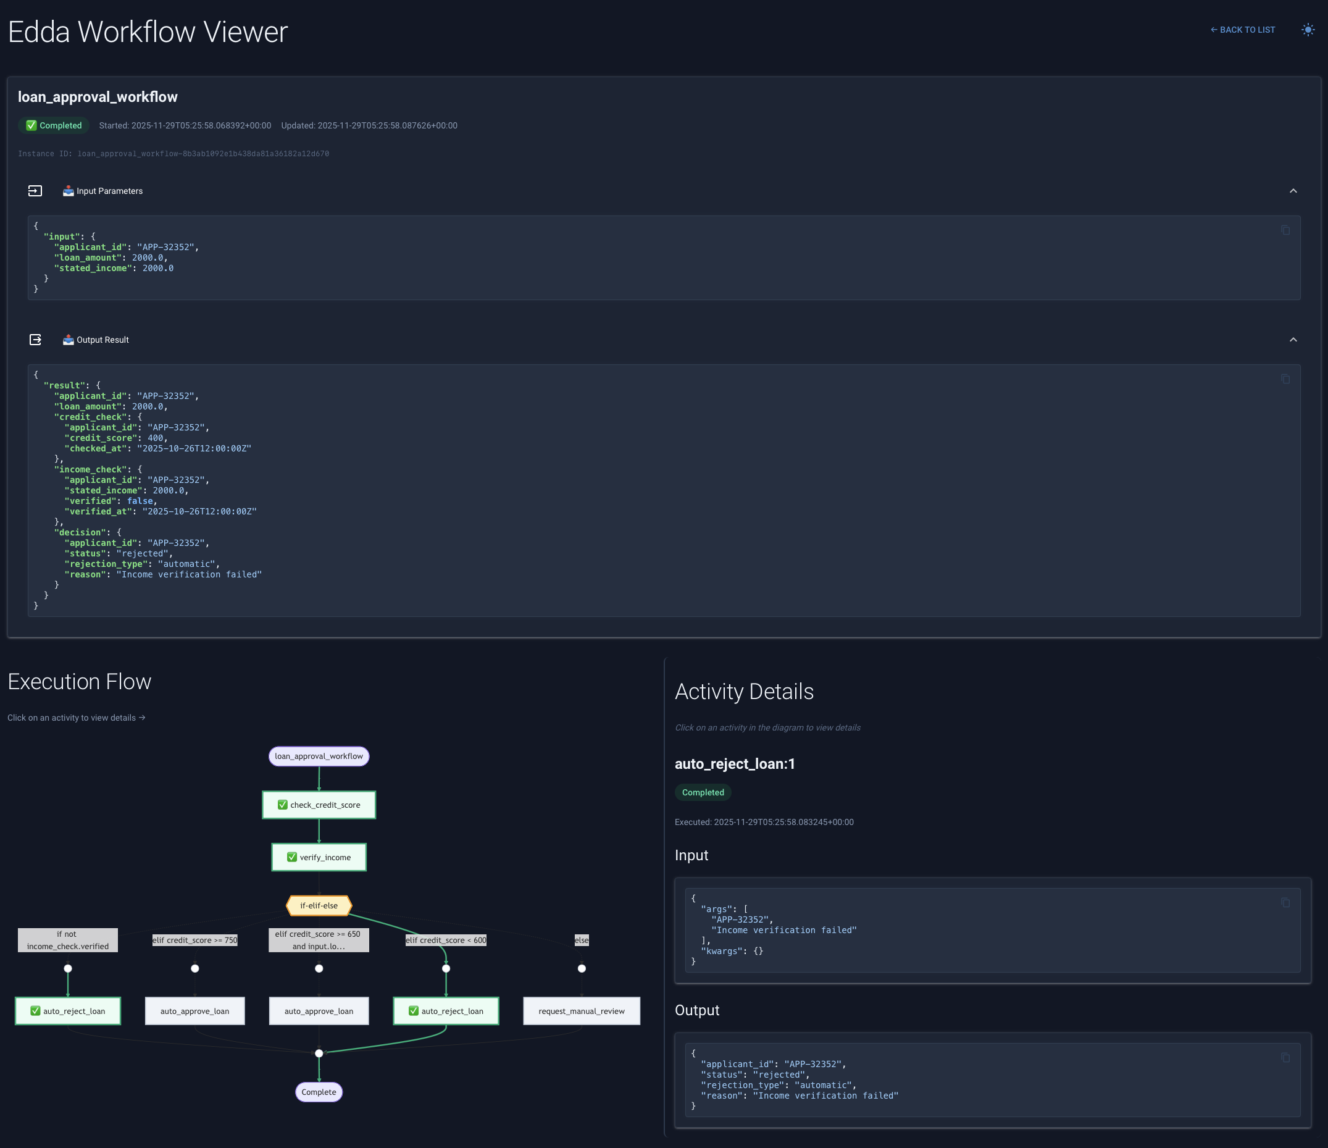Collapse the Input Parameters section

point(1293,190)
